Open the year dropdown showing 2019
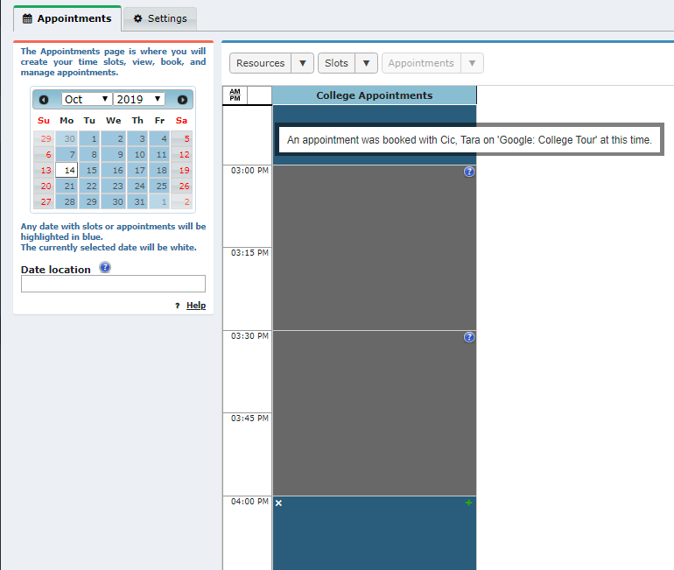 138,99
